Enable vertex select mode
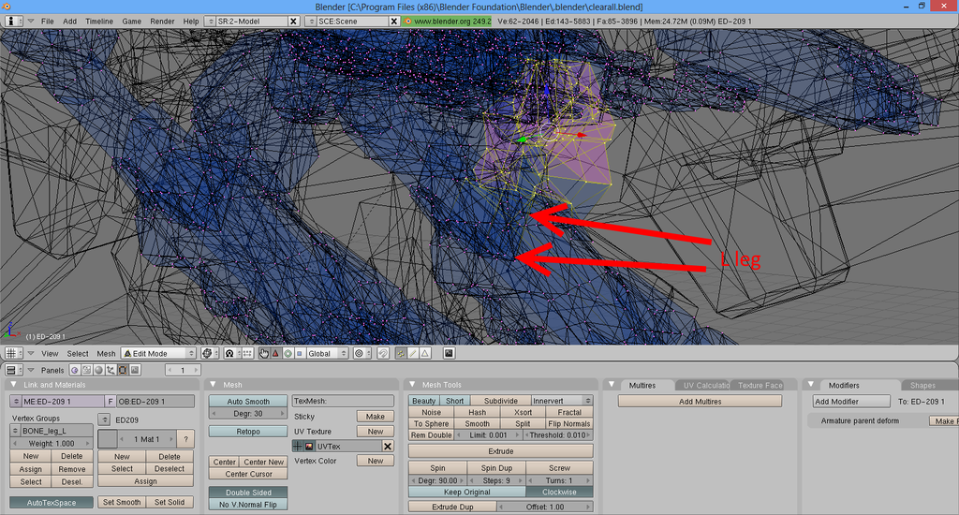Viewport: 959px width, 515px height. 401,354
